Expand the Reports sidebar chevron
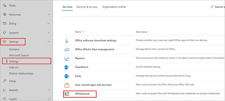The height and width of the screenshot is (101, 225). [x=49, y=90]
